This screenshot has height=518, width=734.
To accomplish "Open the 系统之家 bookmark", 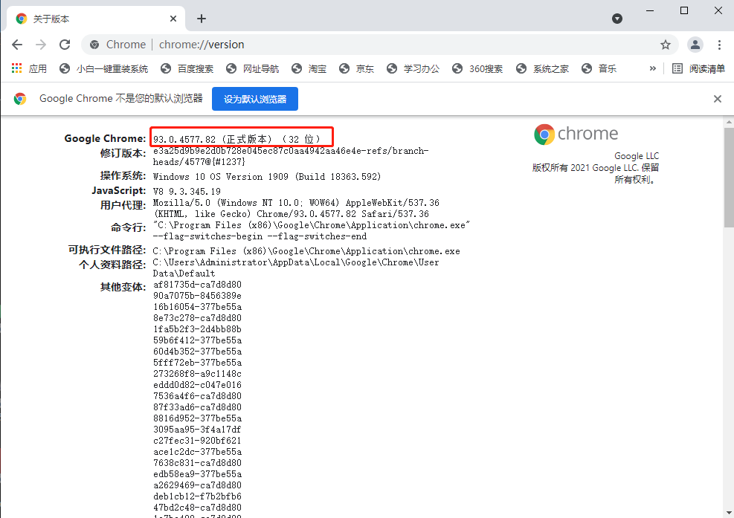I will click(x=543, y=69).
